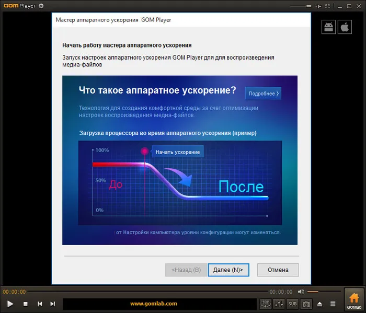Stop playback
This screenshot has height=313, width=366.
26,304
